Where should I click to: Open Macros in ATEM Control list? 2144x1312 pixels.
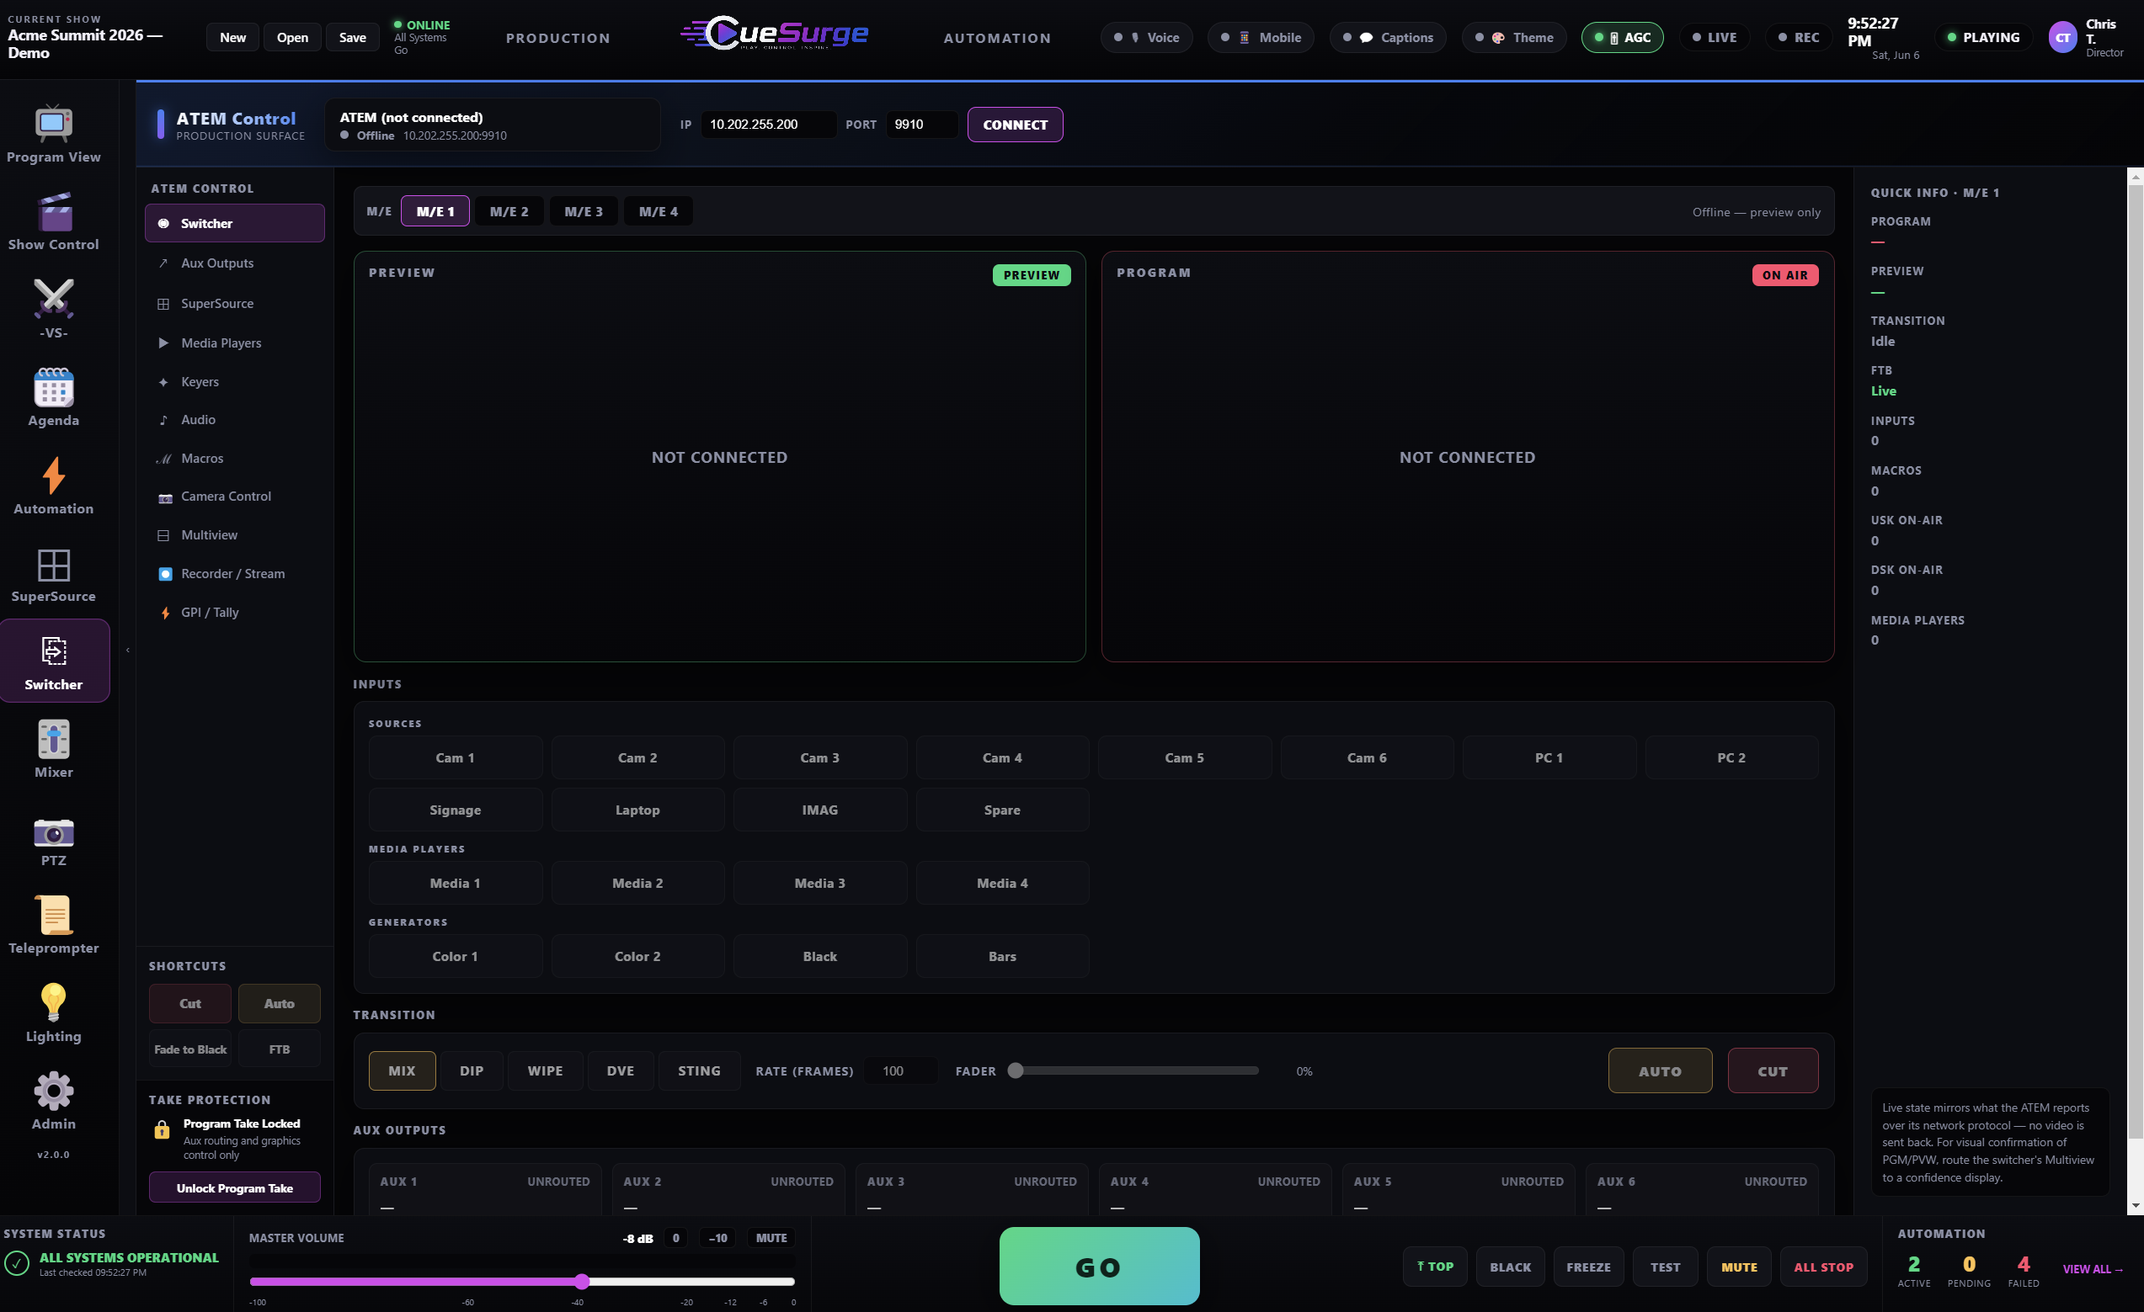click(x=234, y=458)
